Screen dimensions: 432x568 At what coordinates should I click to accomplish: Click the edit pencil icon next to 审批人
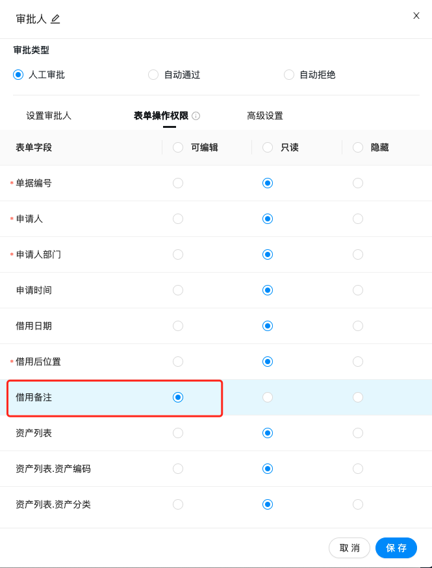click(55, 19)
